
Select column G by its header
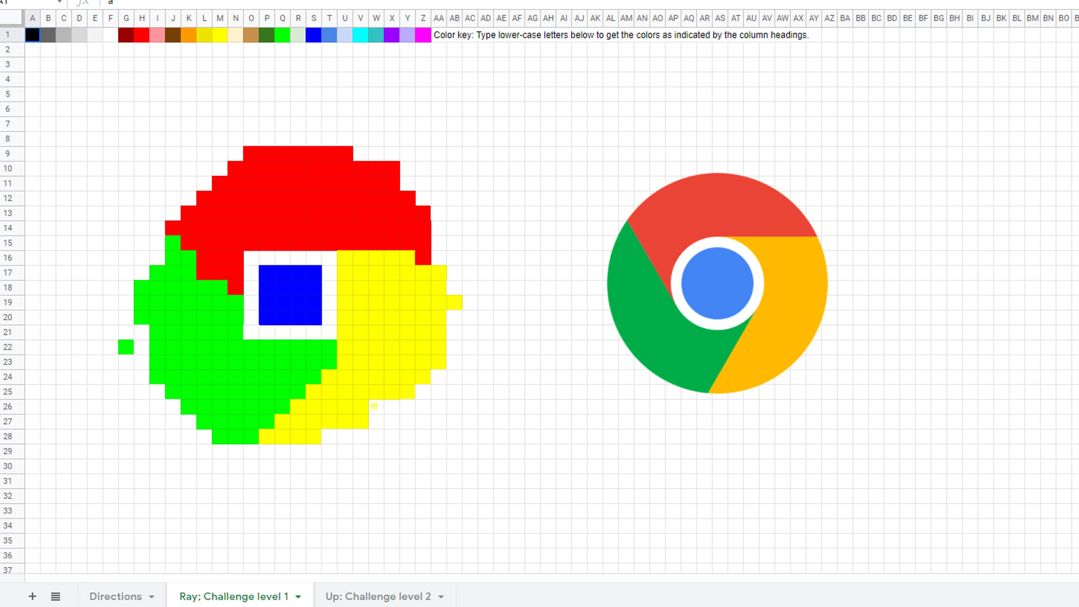coord(126,18)
